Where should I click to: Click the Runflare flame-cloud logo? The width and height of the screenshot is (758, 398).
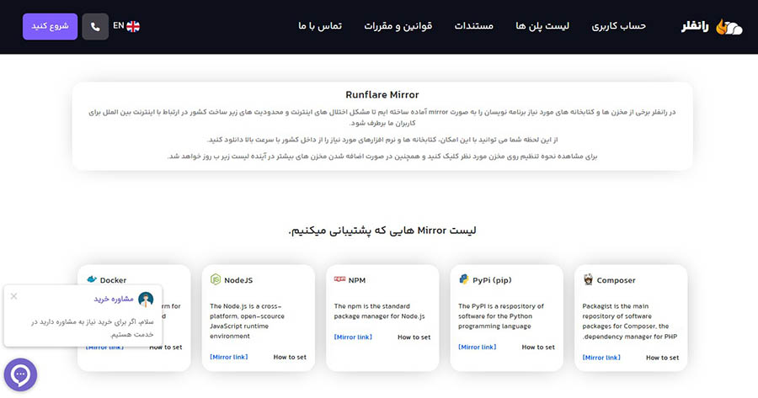pyautogui.click(x=729, y=27)
